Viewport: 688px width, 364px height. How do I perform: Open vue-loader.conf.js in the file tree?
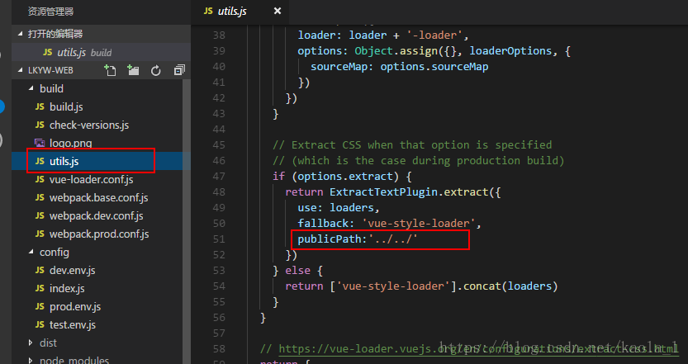84,179
